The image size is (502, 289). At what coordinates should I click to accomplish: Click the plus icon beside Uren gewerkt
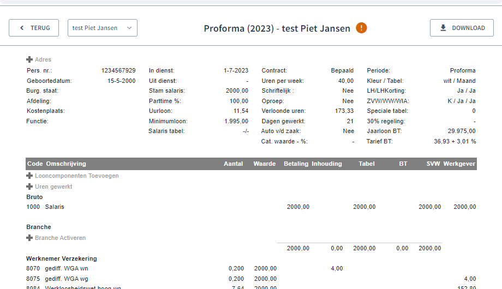(29, 186)
